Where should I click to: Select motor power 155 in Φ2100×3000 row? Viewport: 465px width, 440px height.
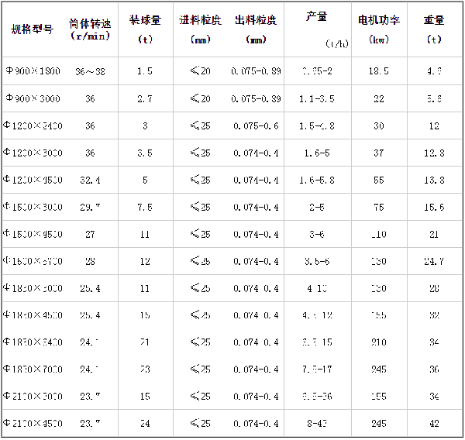pos(379,396)
